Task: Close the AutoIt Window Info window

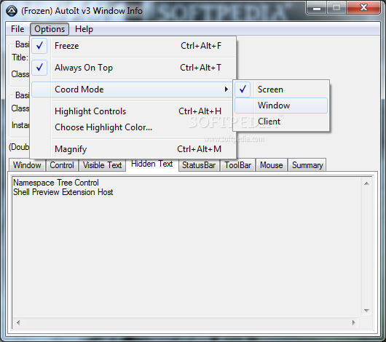Action: pos(363,7)
